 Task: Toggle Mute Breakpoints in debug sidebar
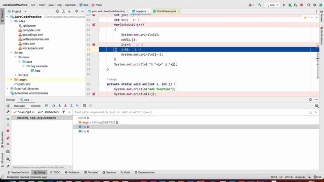[x=8, y=144]
